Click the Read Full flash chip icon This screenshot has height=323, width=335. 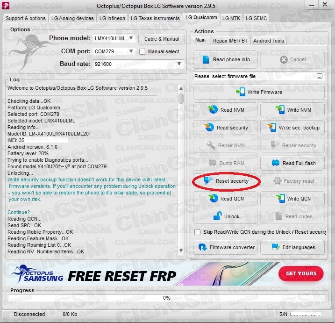pos(276,163)
